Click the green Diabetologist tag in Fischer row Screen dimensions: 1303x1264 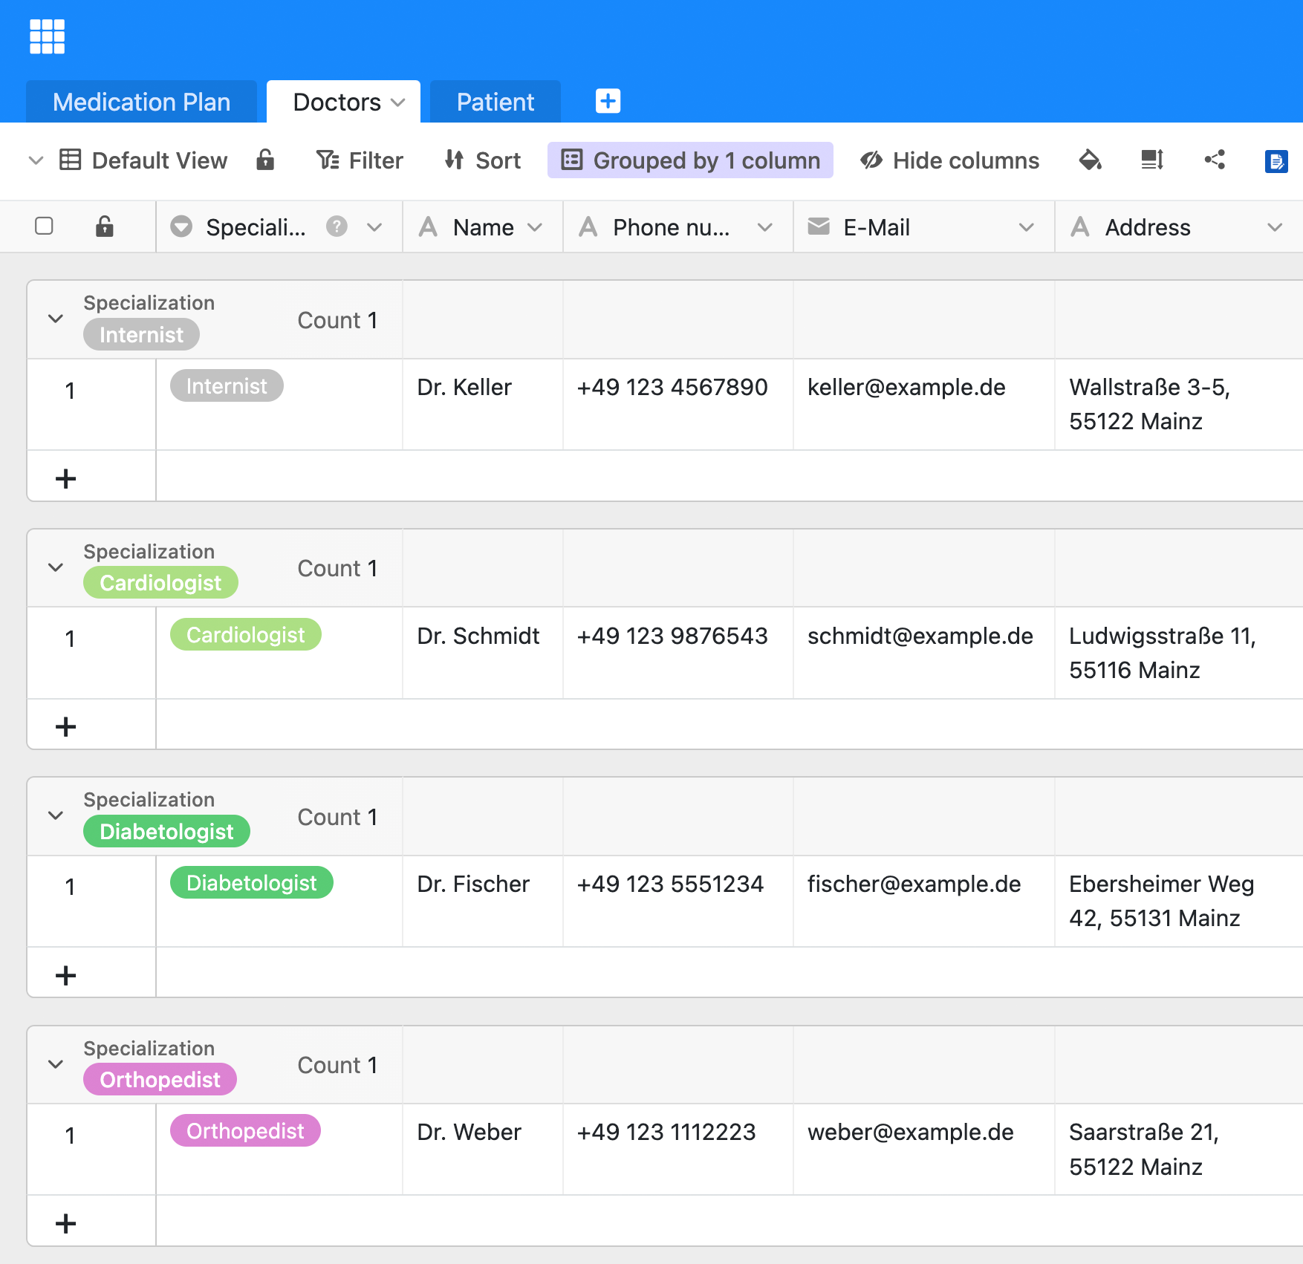[251, 883]
